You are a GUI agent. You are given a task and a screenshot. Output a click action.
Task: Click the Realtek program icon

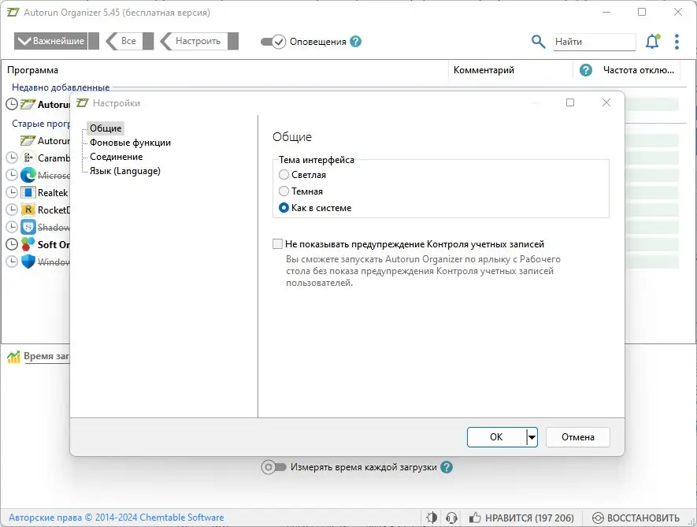[x=28, y=192]
